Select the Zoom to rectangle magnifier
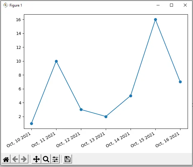The image size is (193, 167). point(46,159)
